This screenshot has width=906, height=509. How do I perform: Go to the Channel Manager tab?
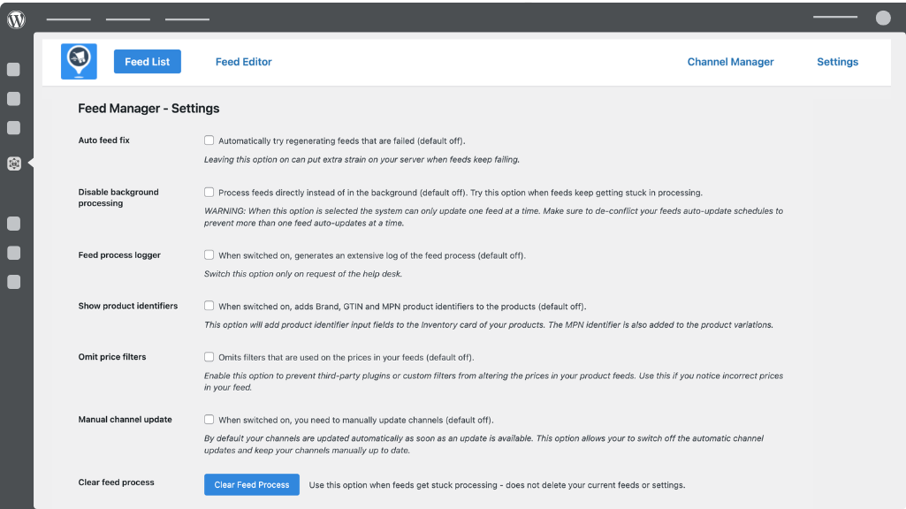730,62
